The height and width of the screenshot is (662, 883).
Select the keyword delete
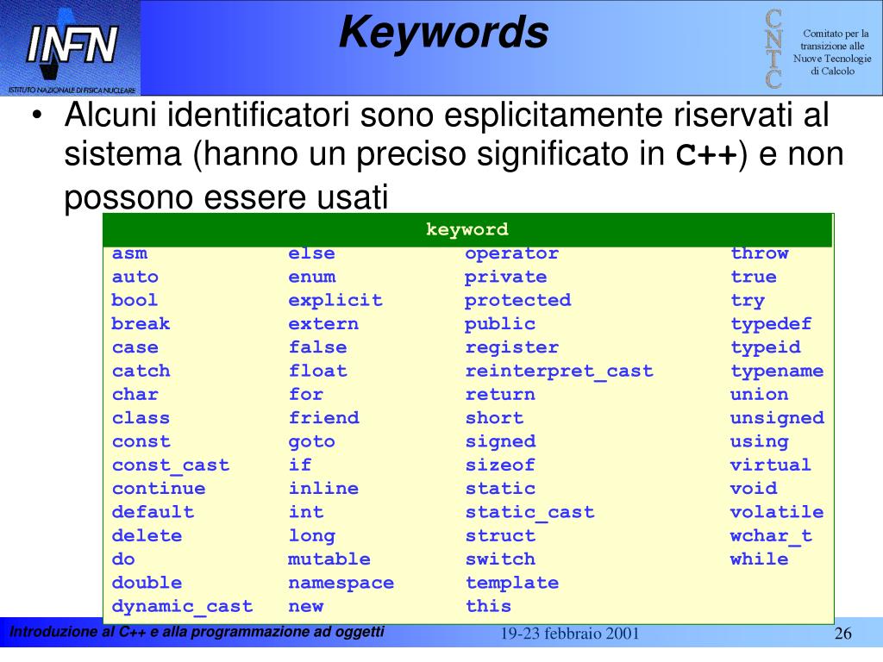147,535
